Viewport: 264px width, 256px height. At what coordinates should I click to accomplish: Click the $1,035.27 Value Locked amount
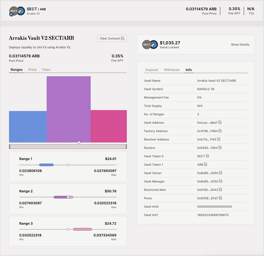(x=170, y=43)
